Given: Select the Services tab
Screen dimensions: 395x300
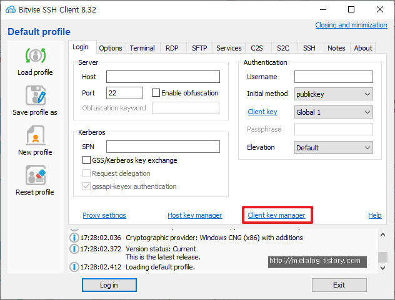Looking at the screenshot, I should click(229, 48).
